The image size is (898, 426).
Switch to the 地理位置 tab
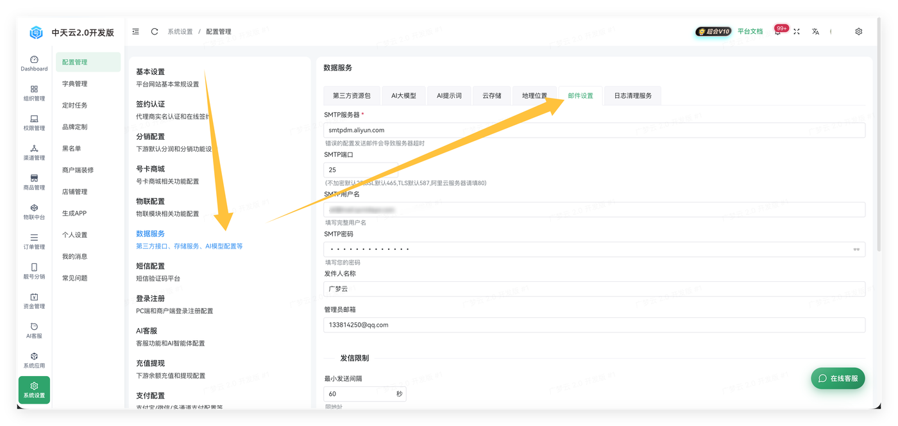534,95
